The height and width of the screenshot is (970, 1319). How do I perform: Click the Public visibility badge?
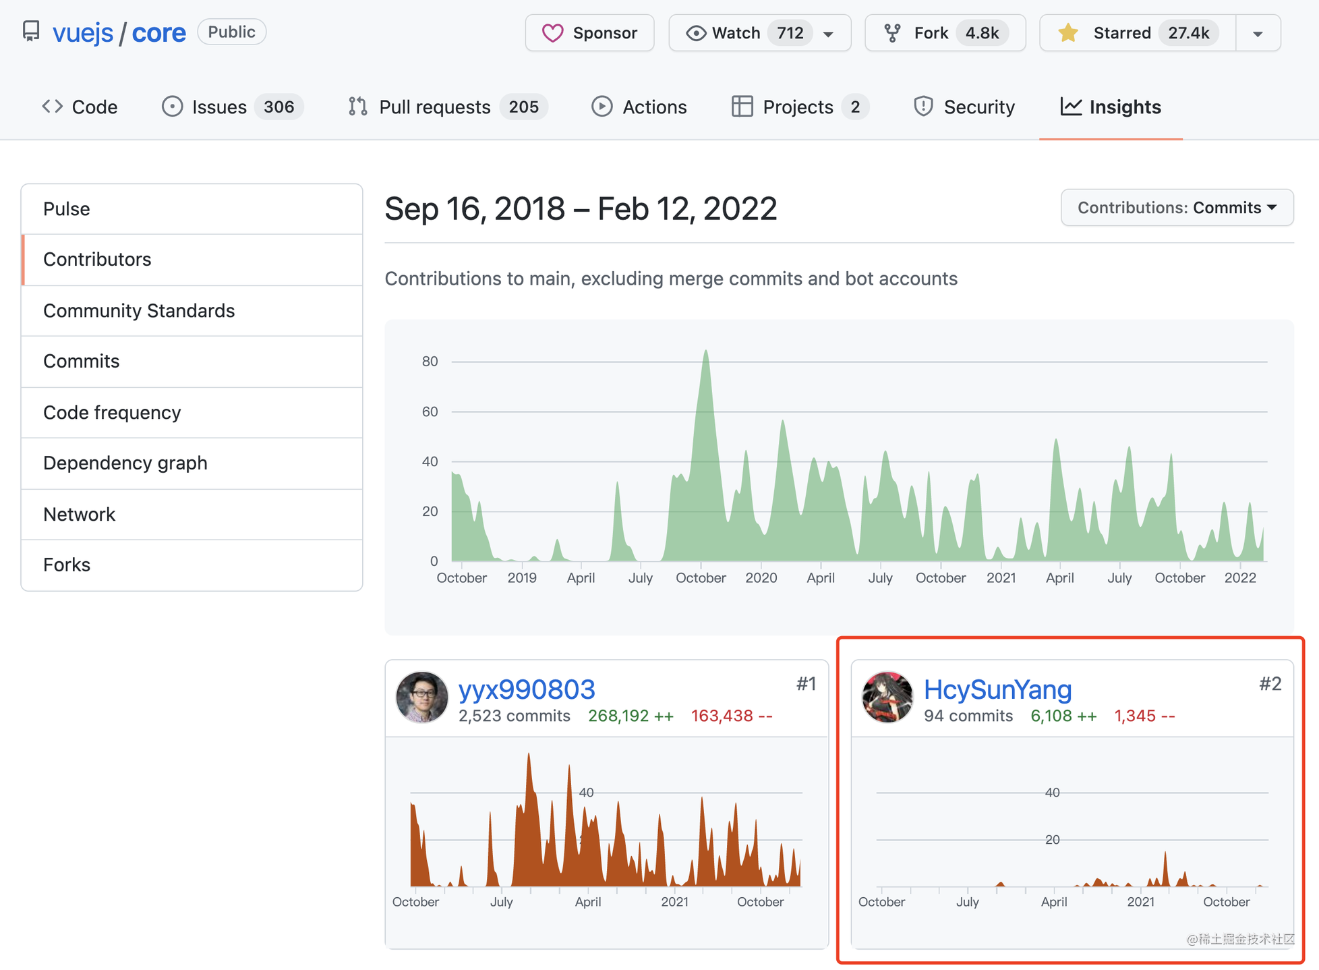(231, 32)
